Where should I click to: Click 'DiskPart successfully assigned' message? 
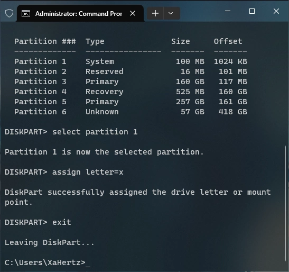(138, 197)
